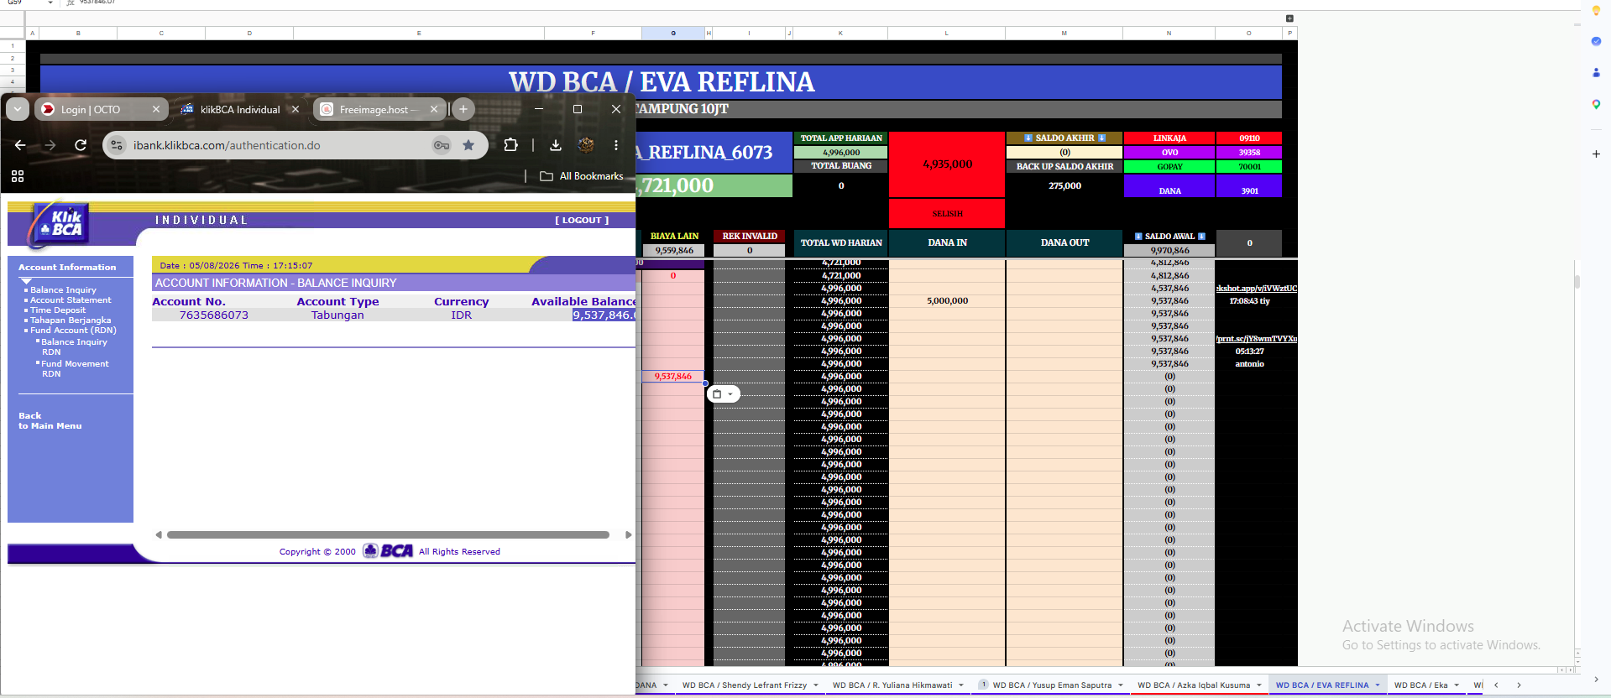Viewport: 1611px width, 698px height.
Task: Click the left filter icon on SALDO AKHIR
Action: point(1028,138)
